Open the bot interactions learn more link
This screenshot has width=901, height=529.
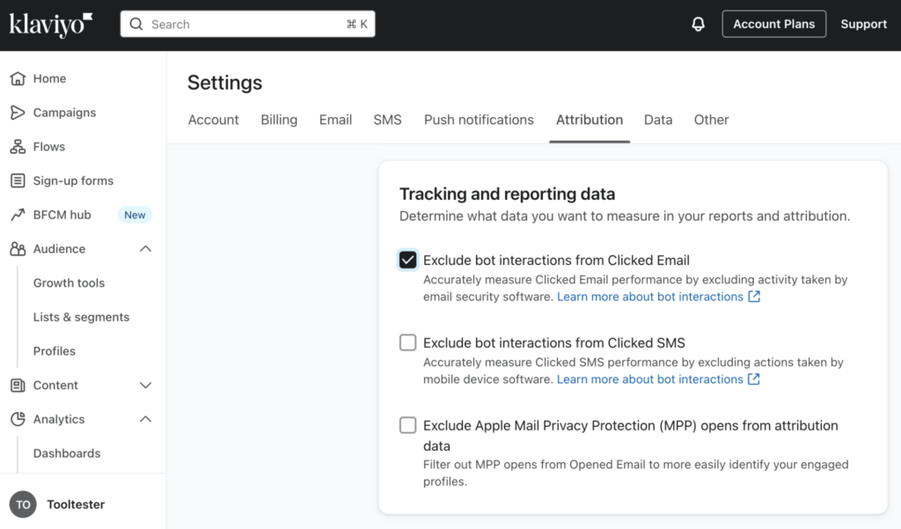649,297
